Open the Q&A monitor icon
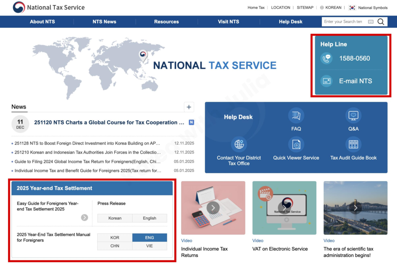 353,116
